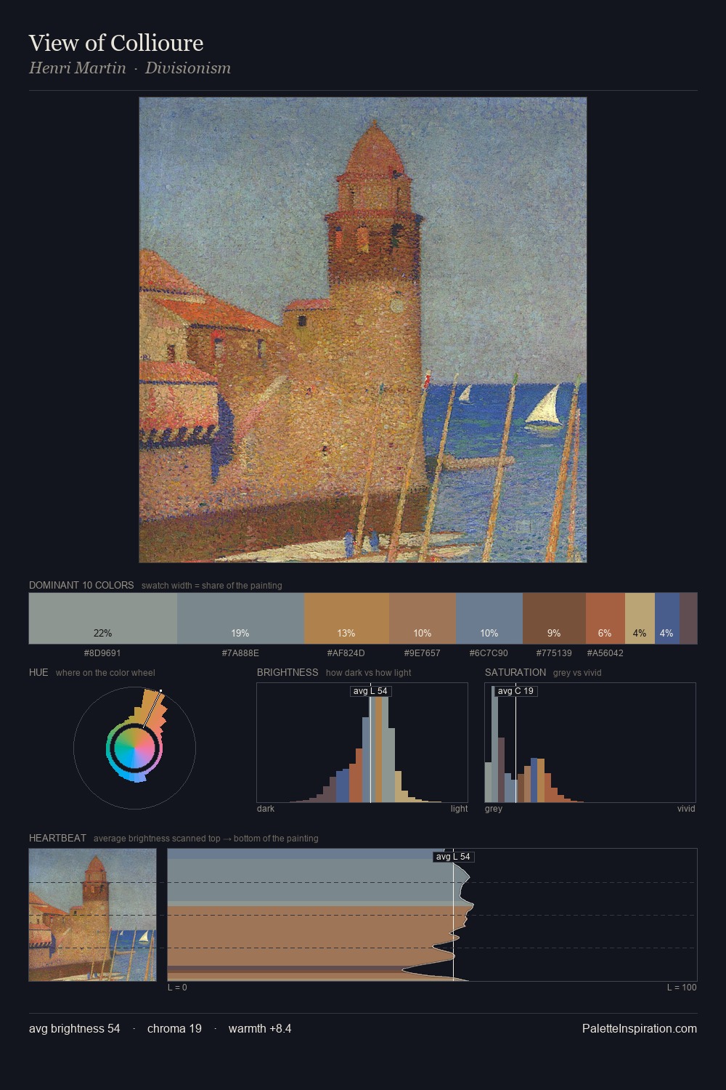Choose the blue 4% swatch

click(x=667, y=618)
